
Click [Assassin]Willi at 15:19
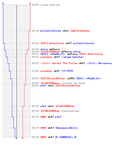coord(66,128)
